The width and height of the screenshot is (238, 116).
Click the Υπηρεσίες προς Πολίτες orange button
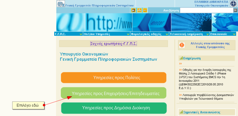[114, 78]
